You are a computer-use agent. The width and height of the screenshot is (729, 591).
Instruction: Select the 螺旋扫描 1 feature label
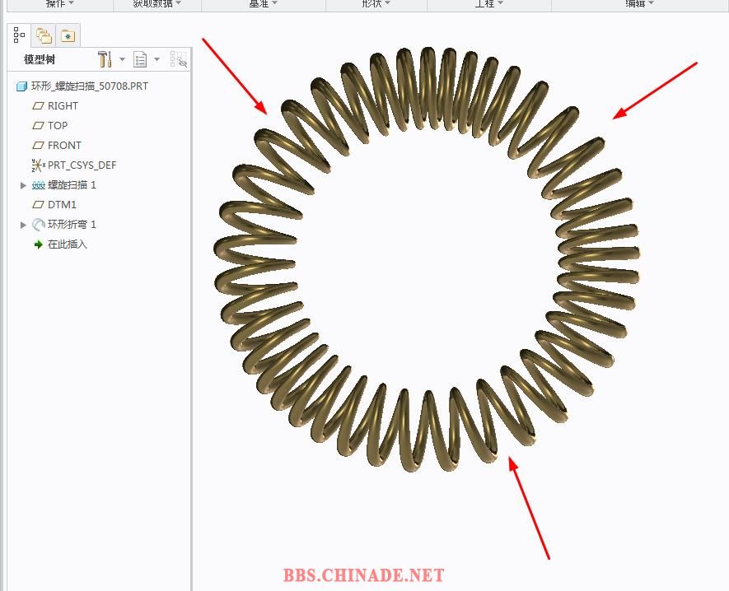pyautogui.click(x=72, y=185)
